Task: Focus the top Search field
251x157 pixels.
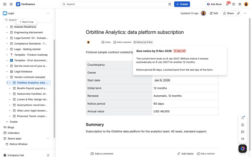Action: (117, 4)
